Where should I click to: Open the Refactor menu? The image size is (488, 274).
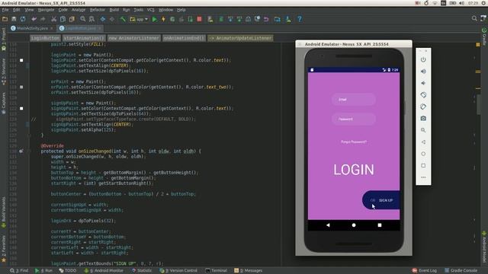click(98, 10)
